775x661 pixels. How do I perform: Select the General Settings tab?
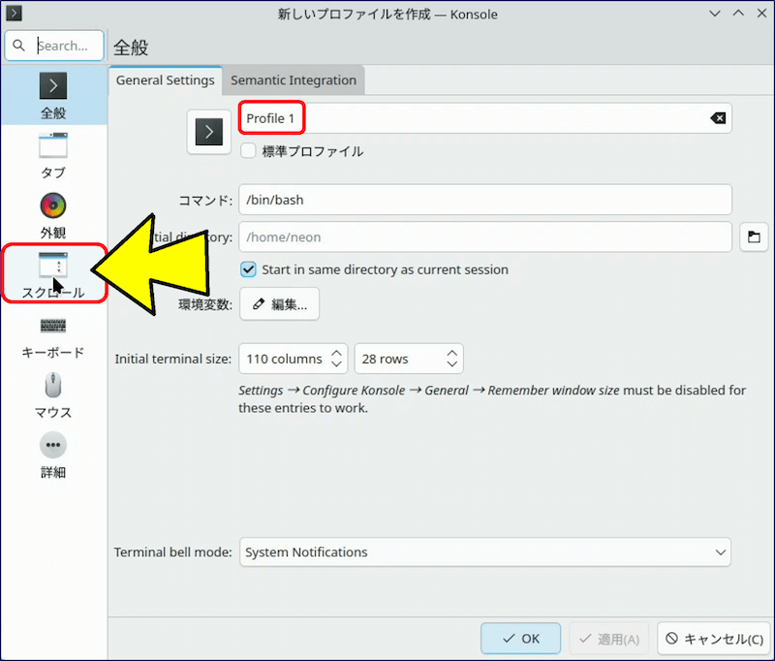point(165,80)
